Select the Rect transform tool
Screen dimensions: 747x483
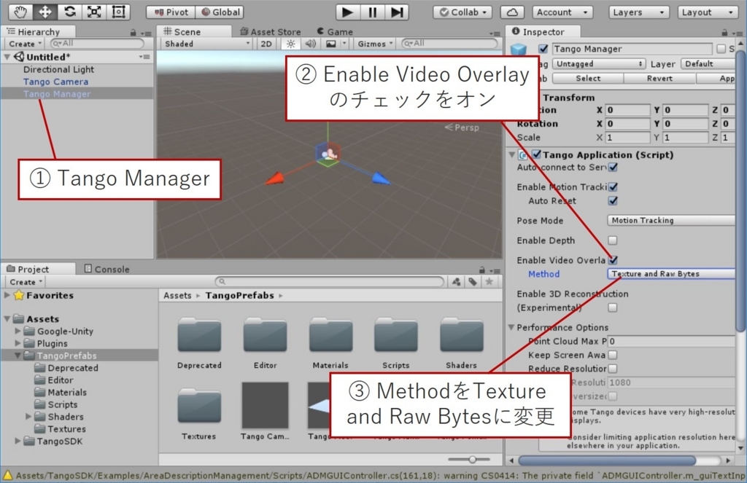119,12
